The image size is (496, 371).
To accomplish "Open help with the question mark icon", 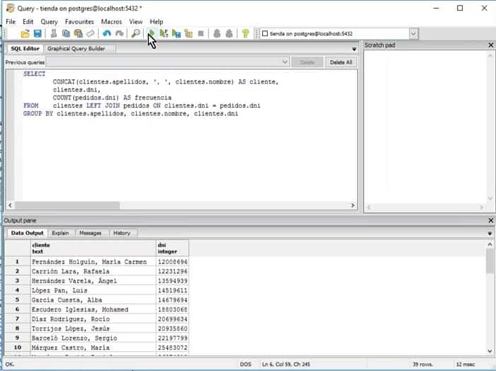I will (x=245, y=33).
